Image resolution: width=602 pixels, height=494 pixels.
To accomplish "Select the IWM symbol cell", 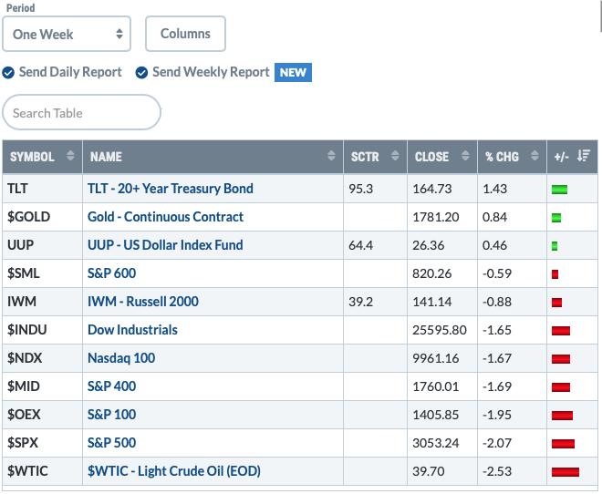I will tap(42, 302).
